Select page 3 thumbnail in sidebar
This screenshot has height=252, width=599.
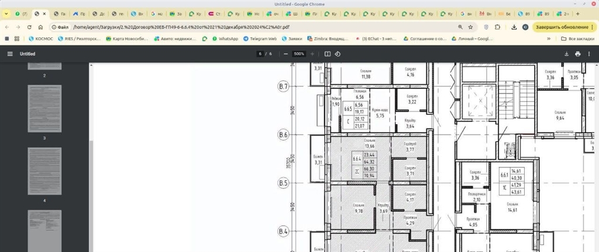tap(44, 108)
